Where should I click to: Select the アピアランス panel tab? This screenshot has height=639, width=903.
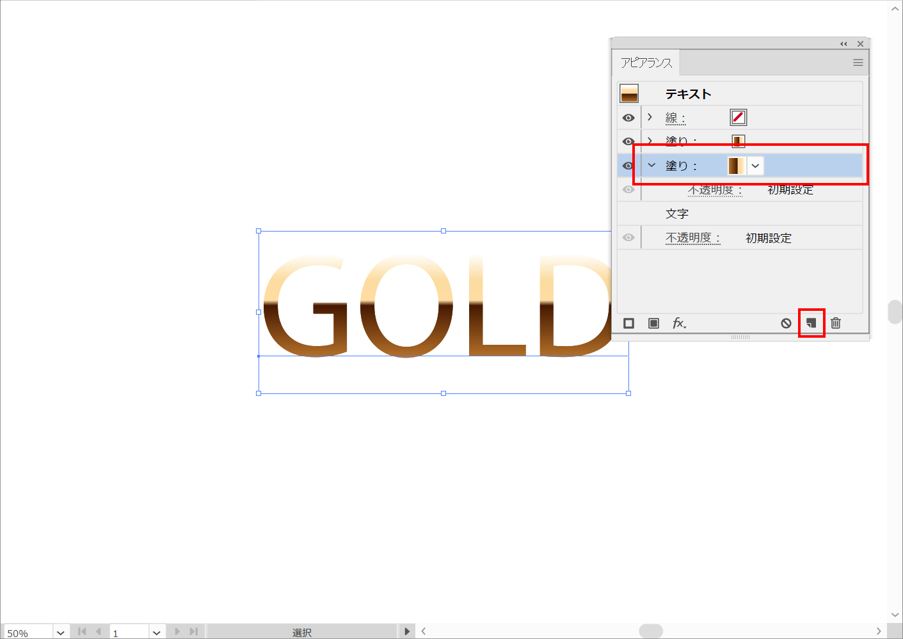click(x=646, y=63)
